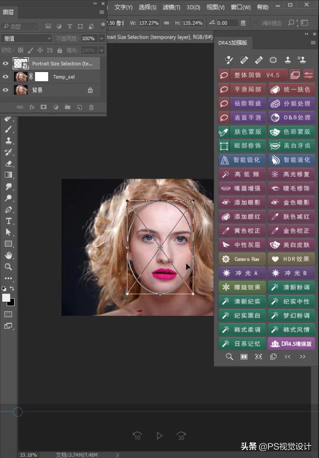Select the Pen tool in toolbar
Image resolution: width=319 pixels, height=458 pixels.
(x=8, y=210)
